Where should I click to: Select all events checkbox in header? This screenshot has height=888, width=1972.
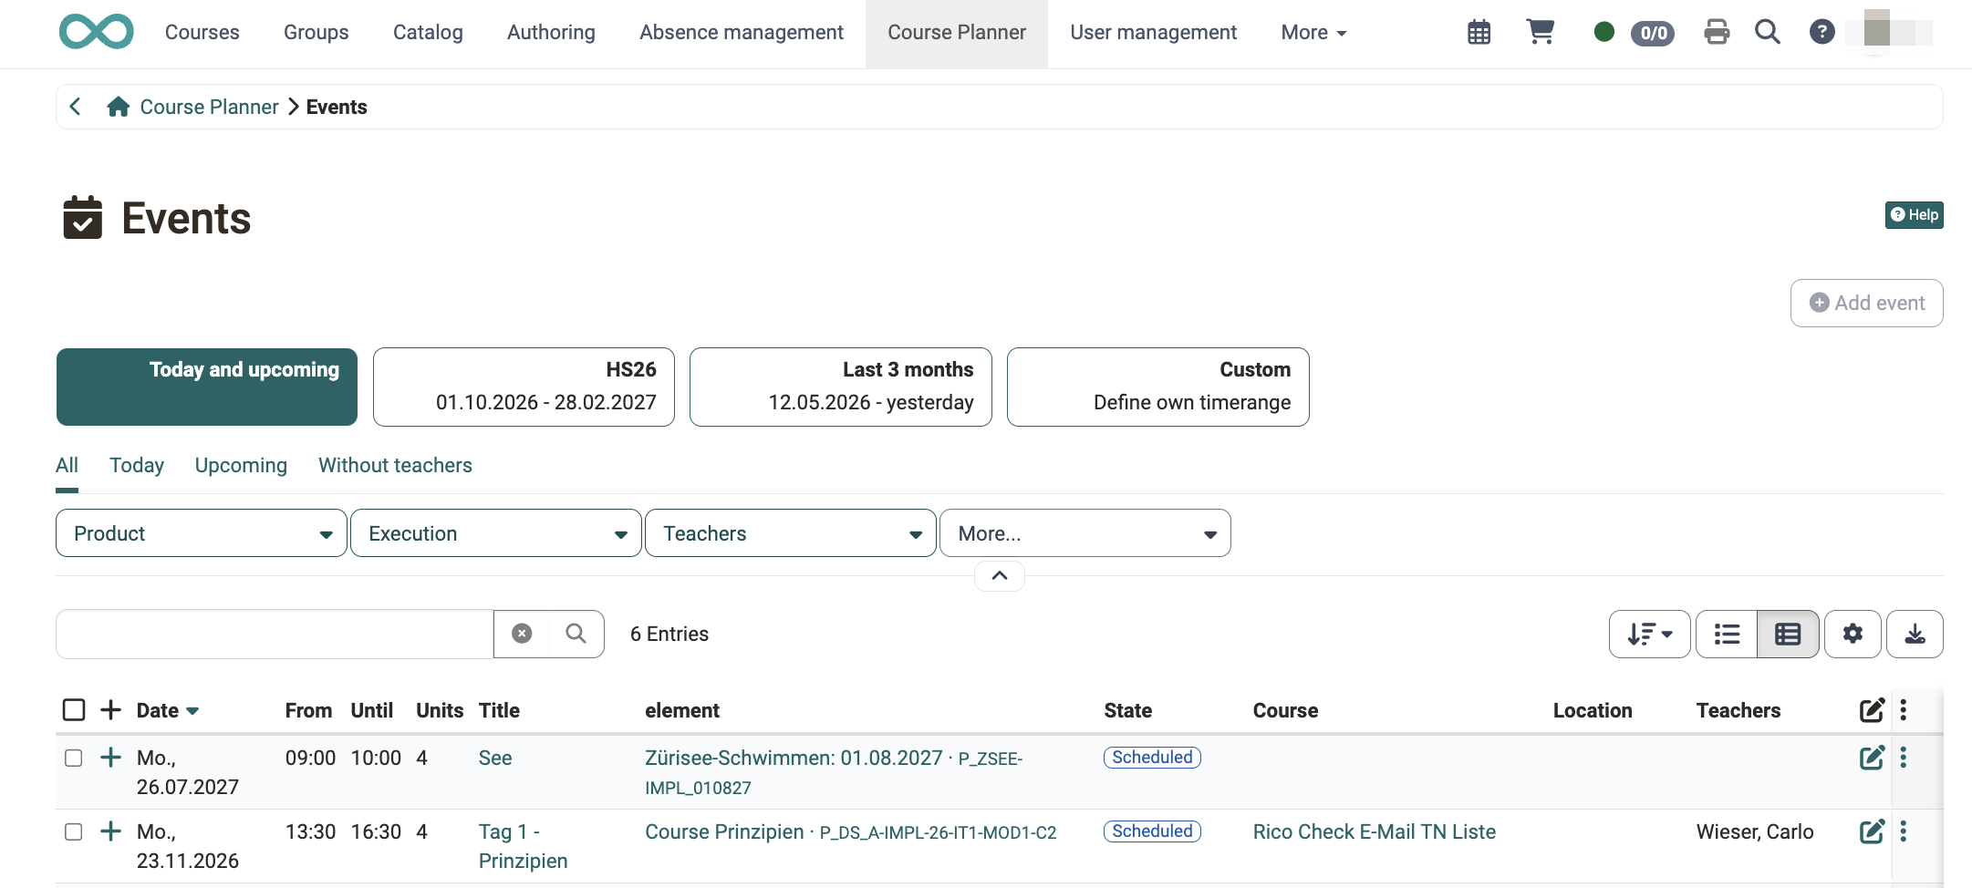tap(74, 710)
